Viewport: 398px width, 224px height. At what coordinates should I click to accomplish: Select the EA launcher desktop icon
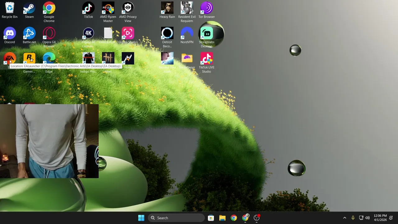pyautogui.click(x=10, y=58)
